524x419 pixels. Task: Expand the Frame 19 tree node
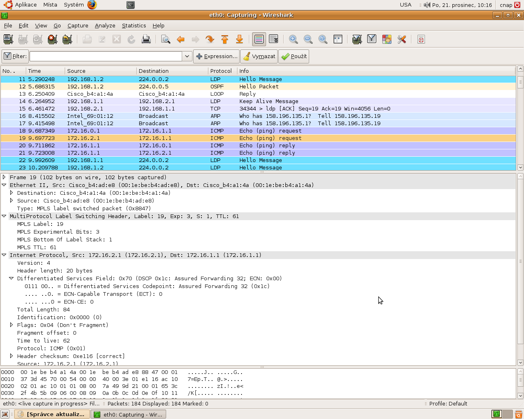point(4,177)
